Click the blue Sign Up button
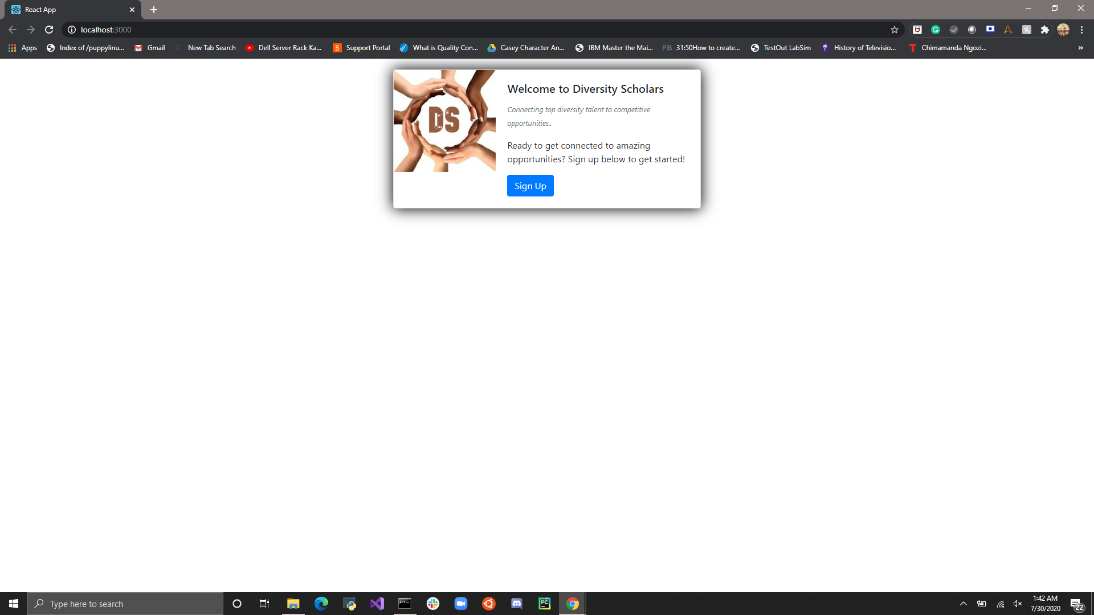The width and height of the screenshot is (1094, 615). click(x=530, y=186)
